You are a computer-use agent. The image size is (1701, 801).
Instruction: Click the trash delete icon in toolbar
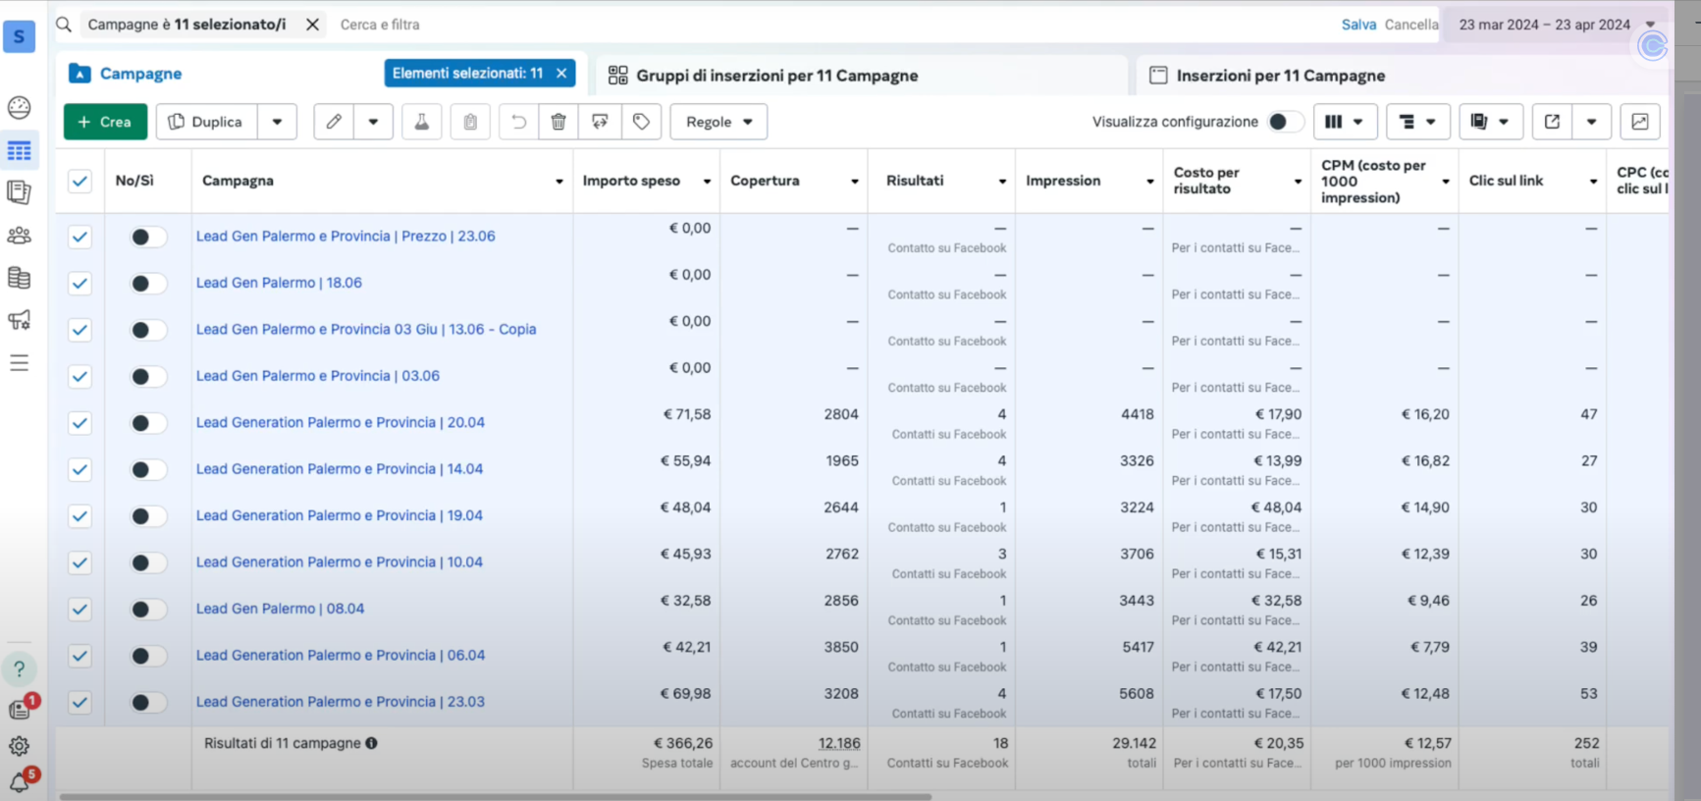[558, 122]
